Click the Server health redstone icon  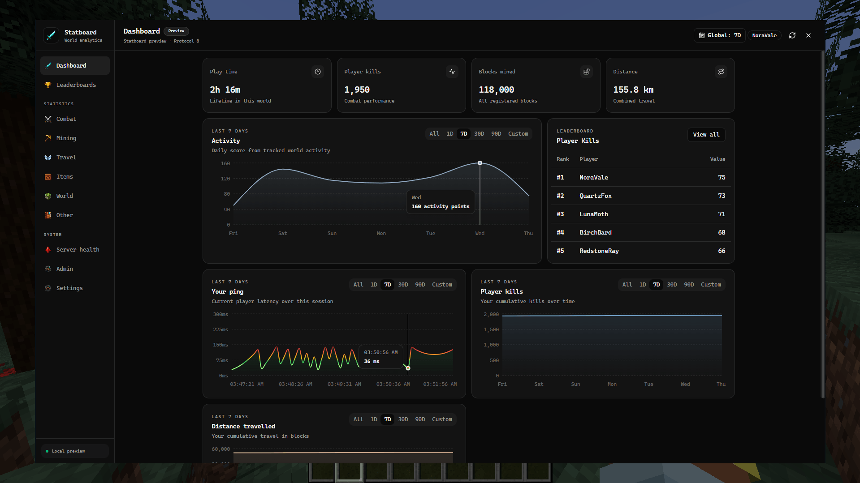(x=48, y=249)
